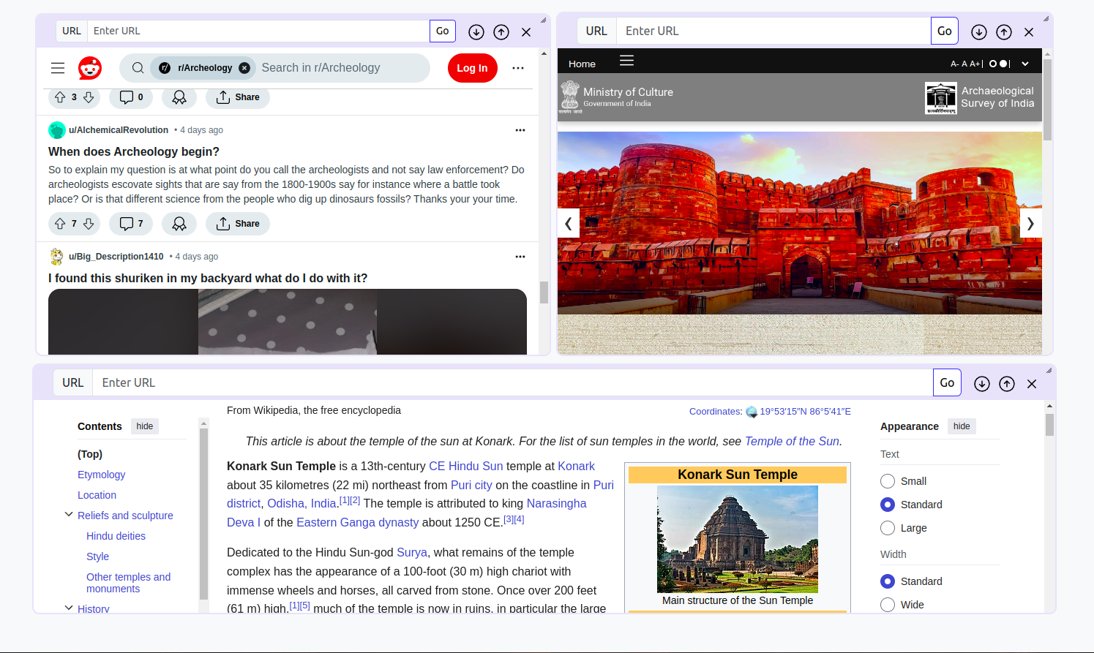The image size is (1094, 653).
Task: Open the Reddit home via snoo logo
Action: tap(90, 67)
